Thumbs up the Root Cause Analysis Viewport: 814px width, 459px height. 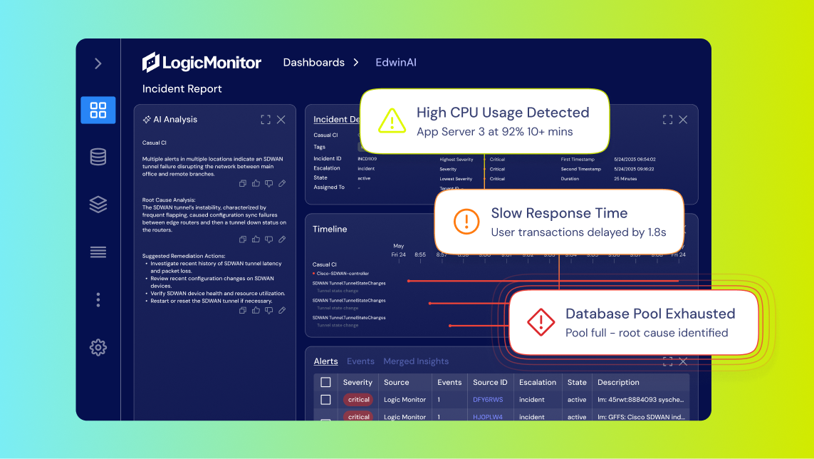(x=256, y=239)
